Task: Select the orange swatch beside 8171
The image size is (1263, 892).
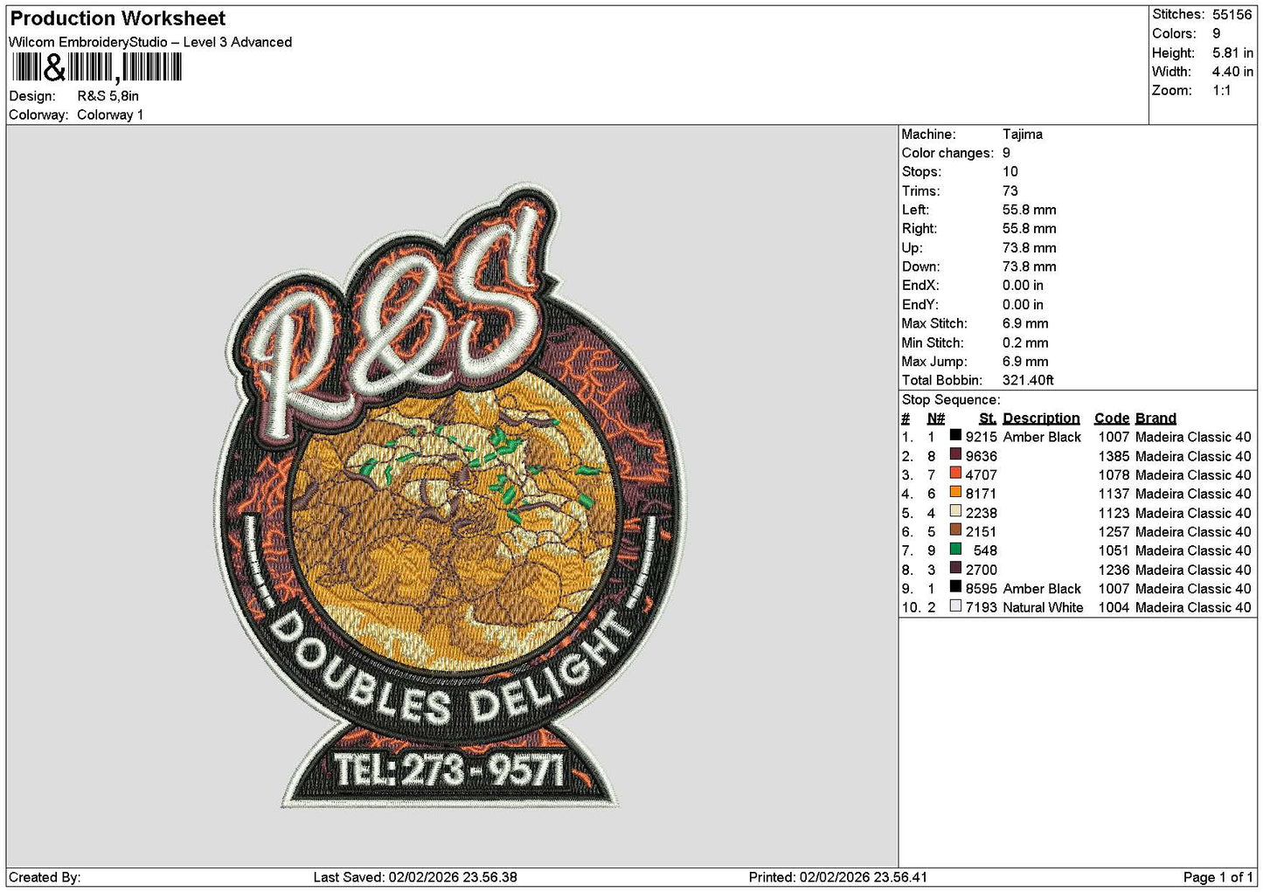Action: tap(955, 492)
